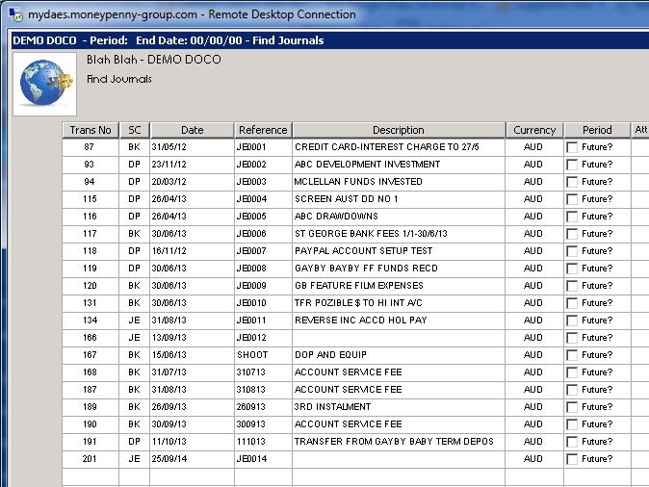This screenshot has width=649, height=487.
Task: Tick Future? checkbox for transaction 191
Action: coord(572,442)
